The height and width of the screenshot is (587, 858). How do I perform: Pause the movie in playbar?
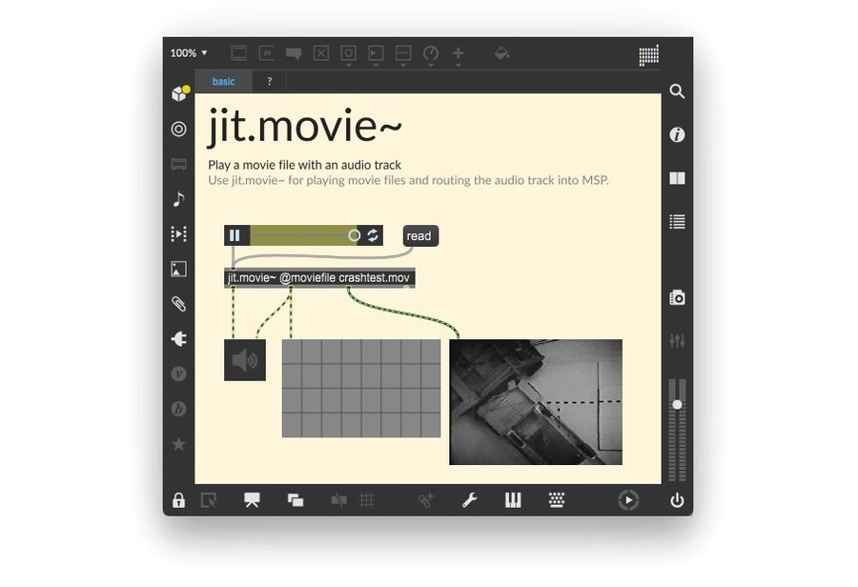click(235, 235)
